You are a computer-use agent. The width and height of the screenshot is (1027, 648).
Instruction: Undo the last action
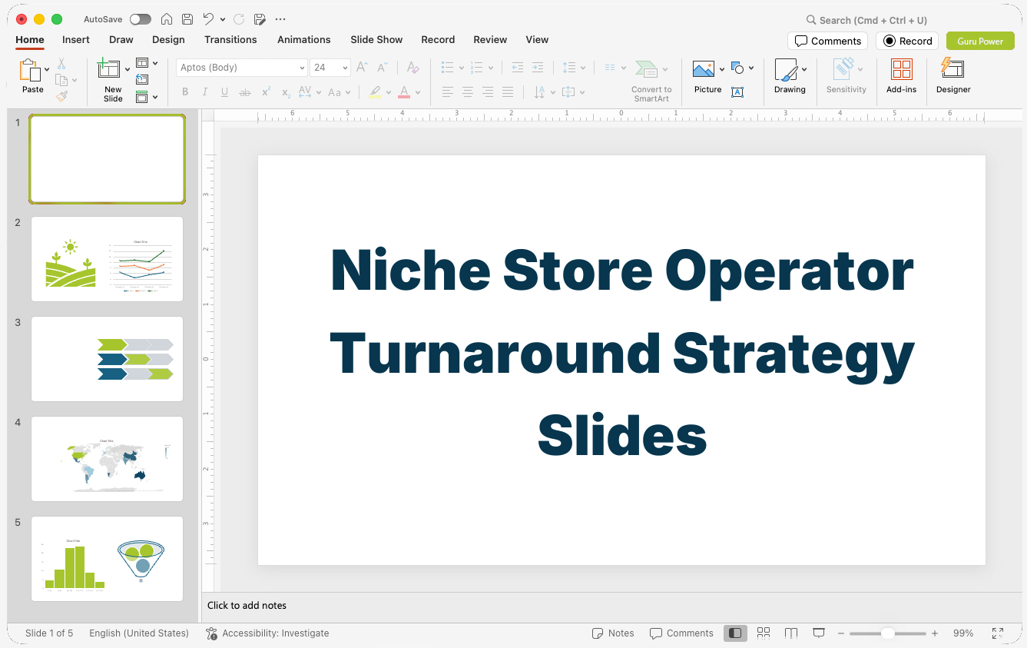coord(208,19)
